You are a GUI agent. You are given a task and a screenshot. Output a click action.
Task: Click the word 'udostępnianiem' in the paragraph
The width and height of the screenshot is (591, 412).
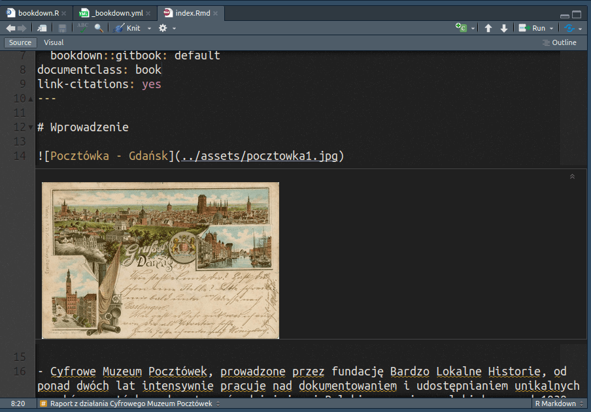click(462, 386)
